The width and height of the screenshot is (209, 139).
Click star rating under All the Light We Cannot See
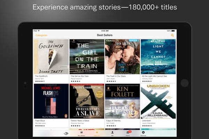147,81
